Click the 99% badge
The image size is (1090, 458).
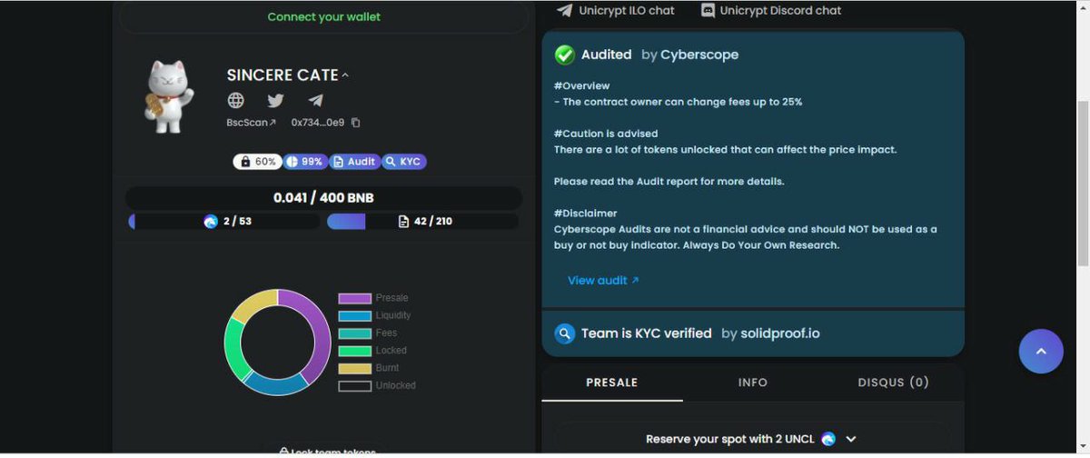pos(304,162)
